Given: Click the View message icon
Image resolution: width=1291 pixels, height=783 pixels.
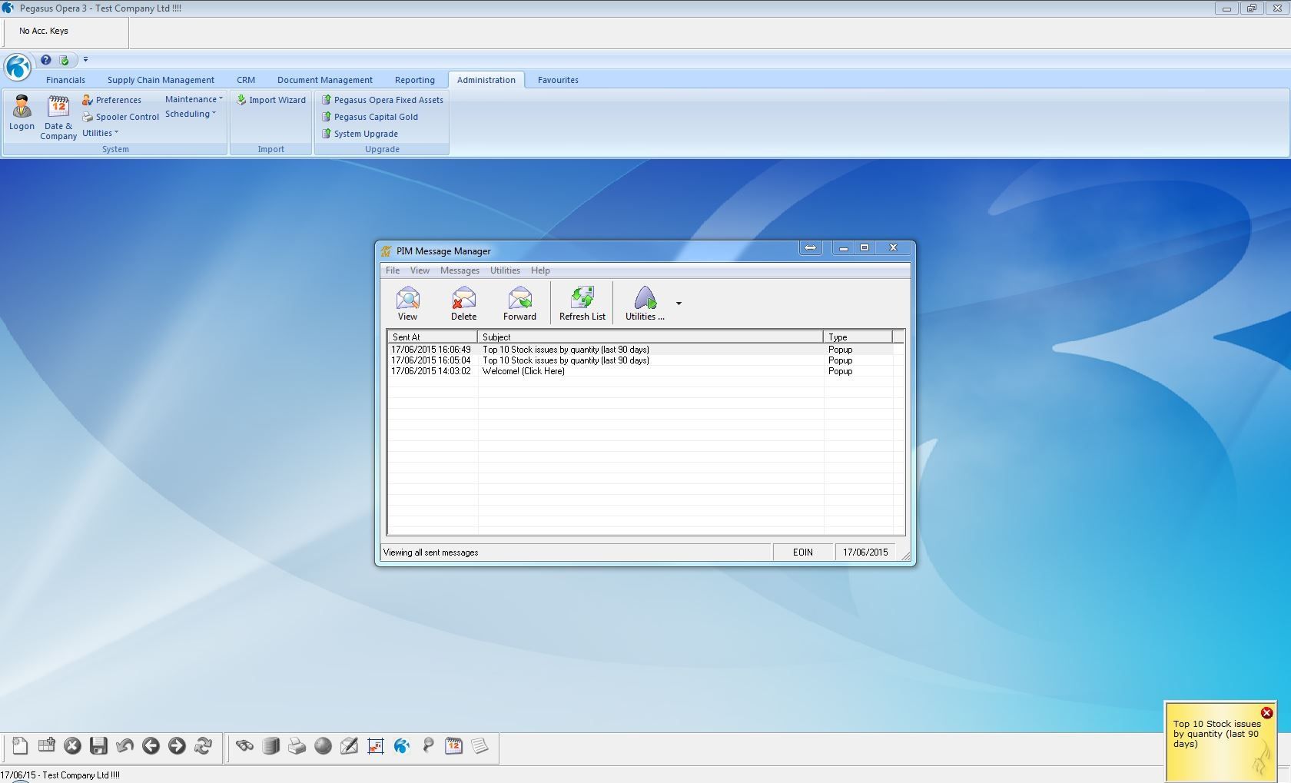Looking at the screenshot, I should (x=407, y=303).
